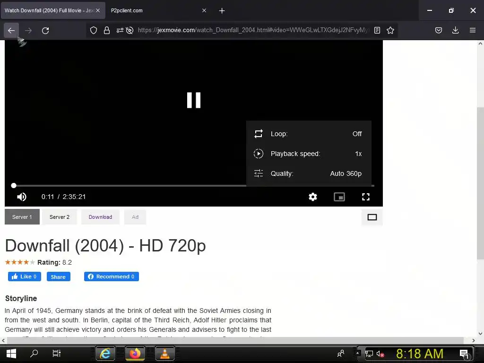Switch to Server 2
The image size is (484, 363).
[60, 217]
